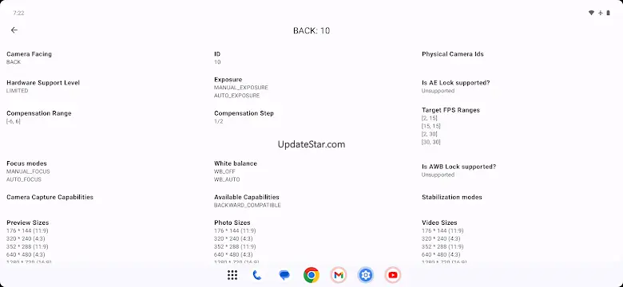Select the 'MANUAL_EXPOSURE' entry
623x287 pixels.
tap(241, 88)
